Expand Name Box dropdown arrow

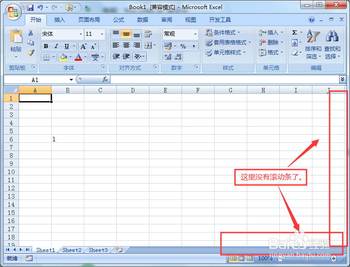71,79
